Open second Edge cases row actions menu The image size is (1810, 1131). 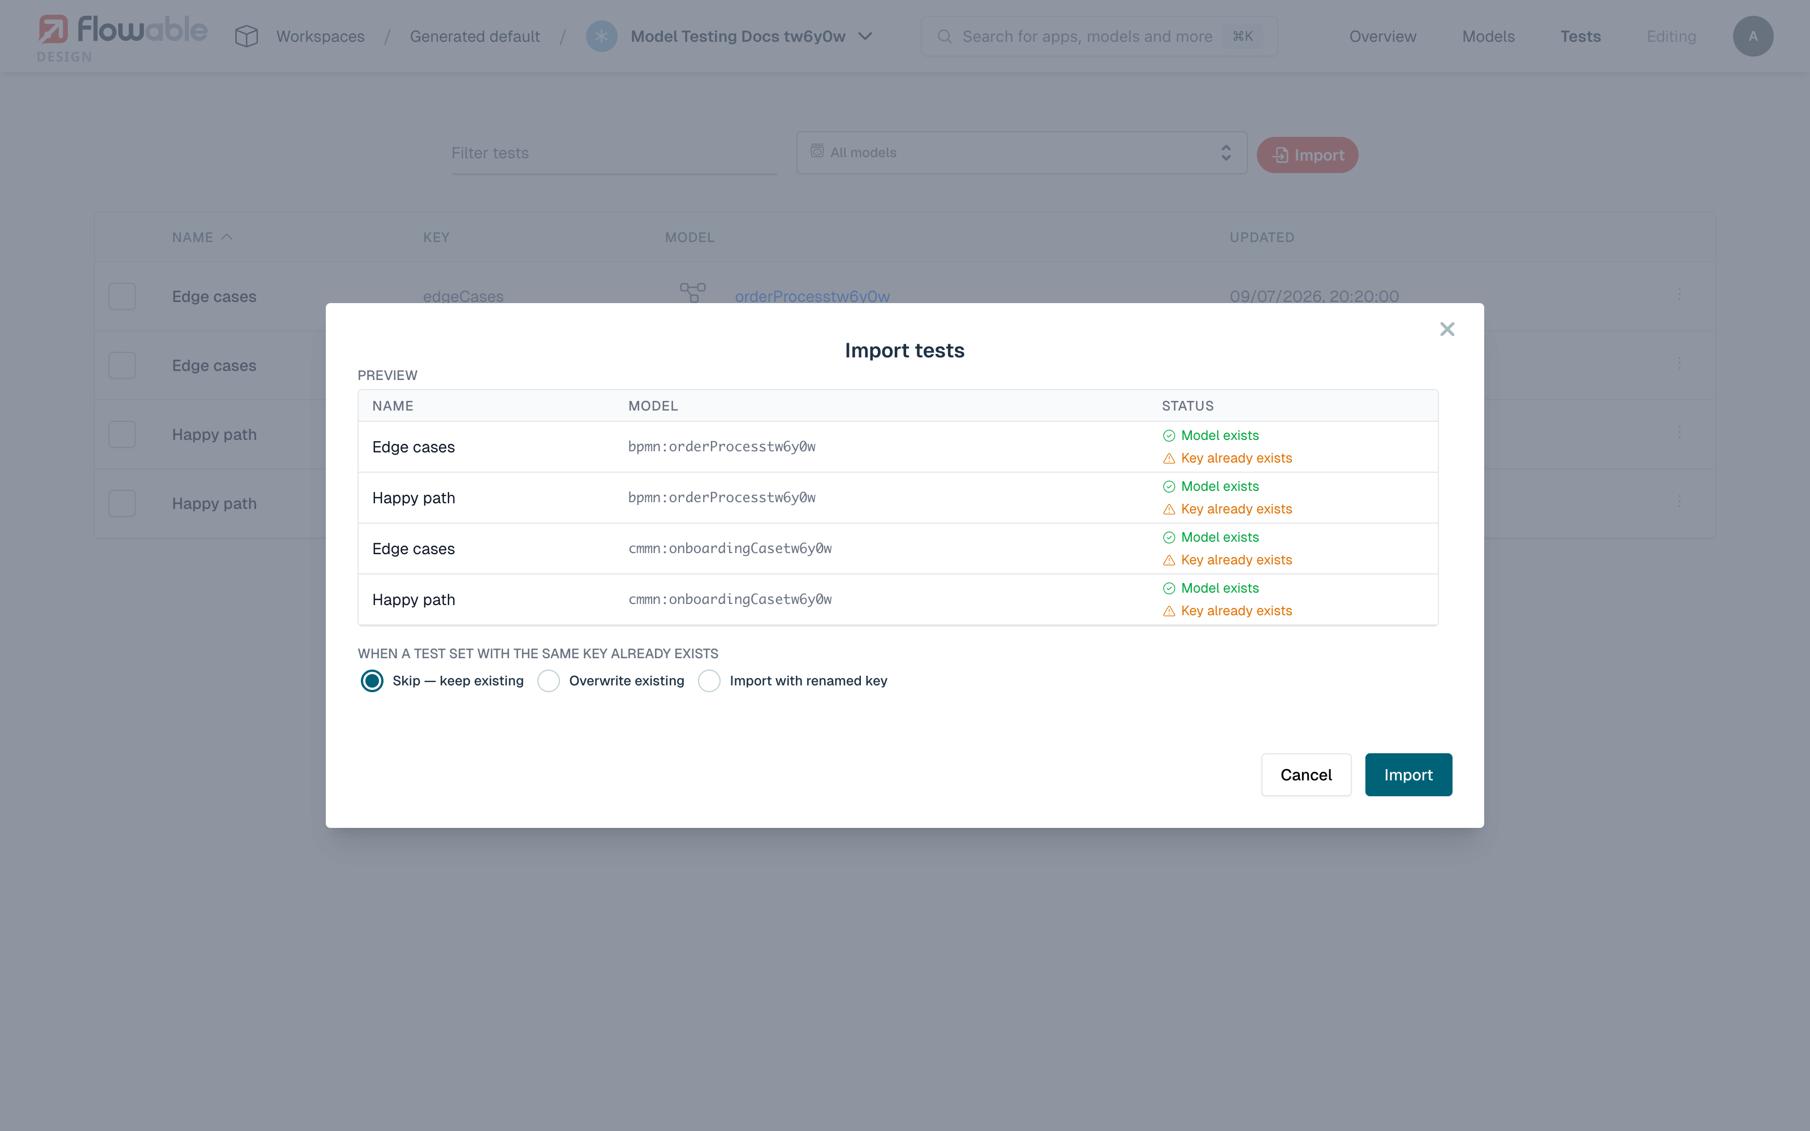tap(1679, 364)
